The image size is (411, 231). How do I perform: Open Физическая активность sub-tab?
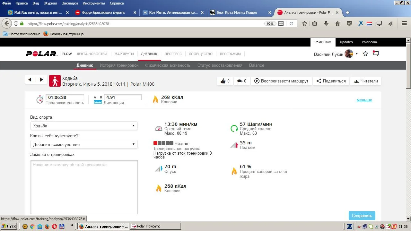[x=168, y=65]
